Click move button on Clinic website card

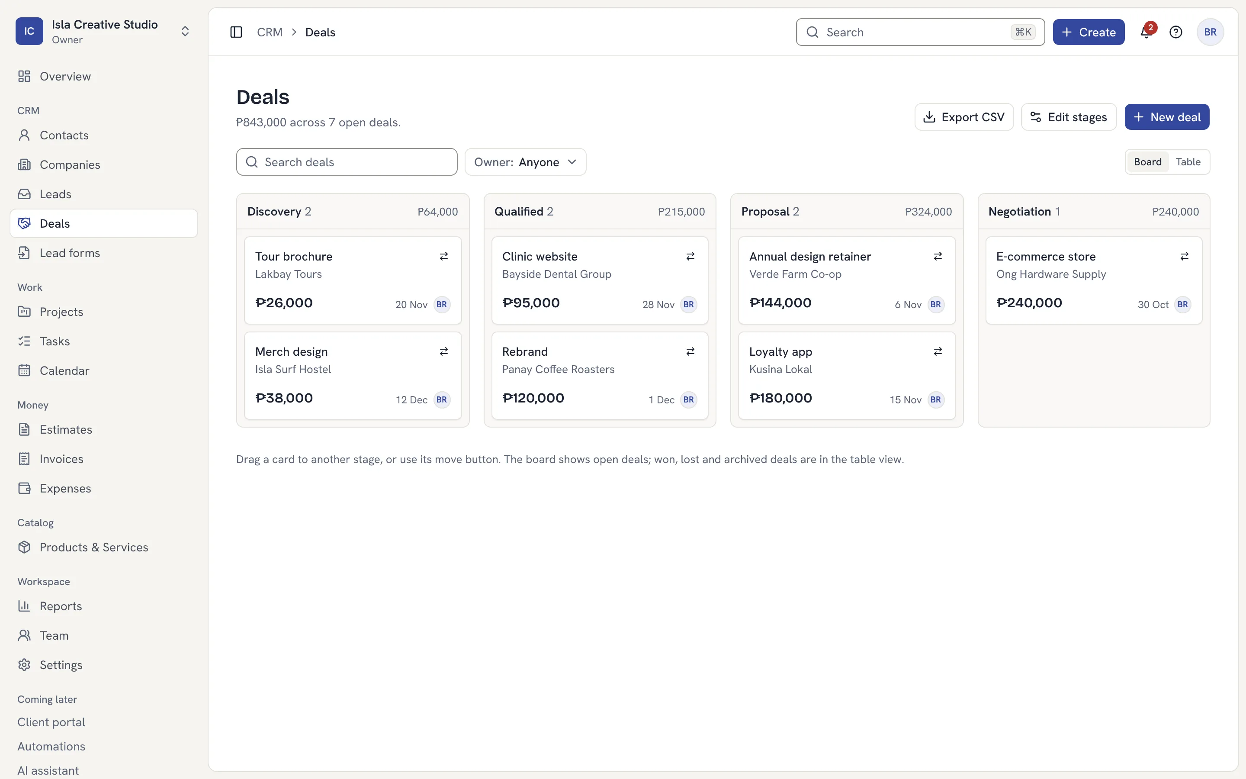coord(690,257)
